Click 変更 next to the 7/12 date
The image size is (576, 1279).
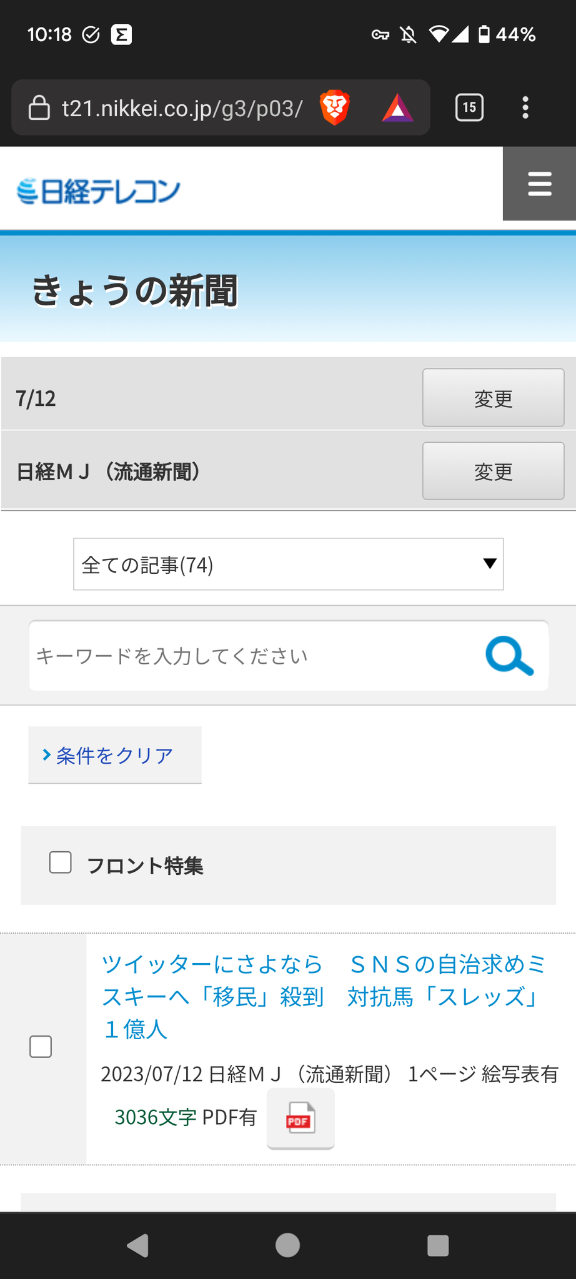point(492,398)
